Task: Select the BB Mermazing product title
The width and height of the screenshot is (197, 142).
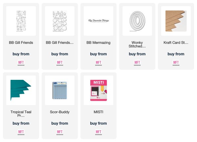Action: 98,43
